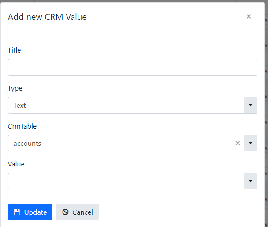Clear the accounts selection with the X
268x227 pixels.
point(238,143)
